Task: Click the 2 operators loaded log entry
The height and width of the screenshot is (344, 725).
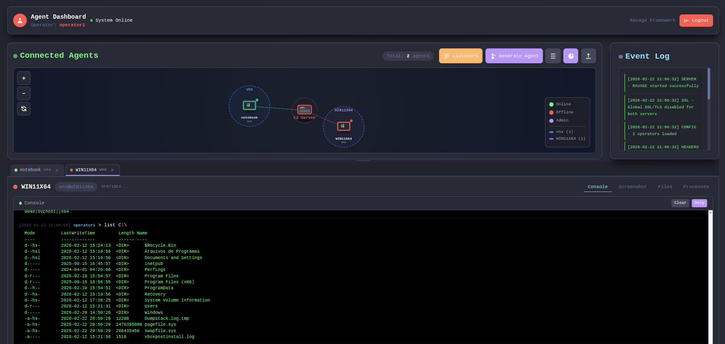Action: [664, 131]
